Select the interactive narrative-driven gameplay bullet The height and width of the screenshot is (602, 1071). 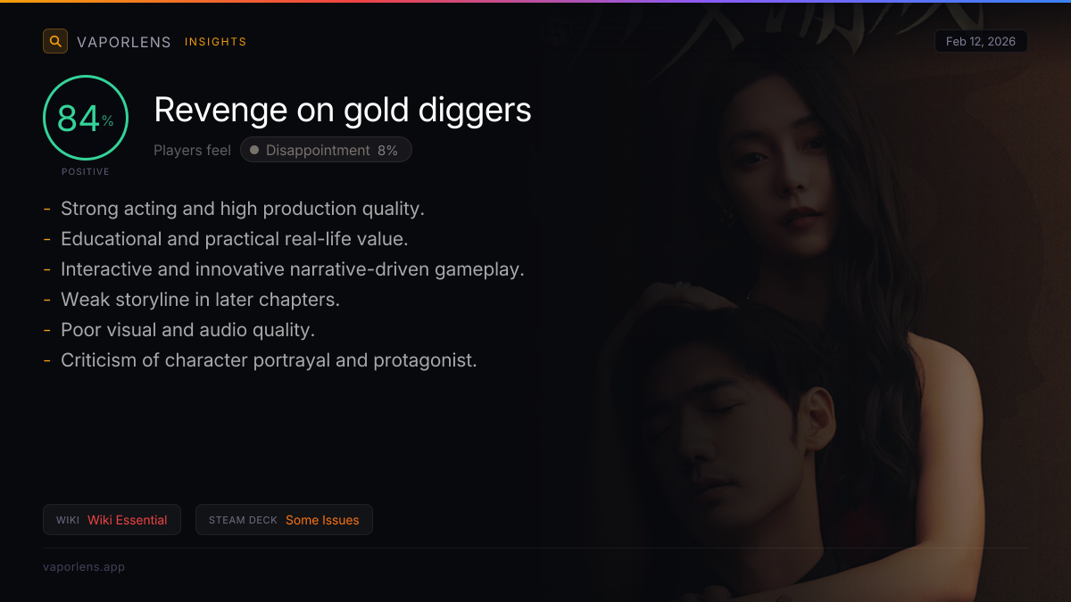coord(284,269)
